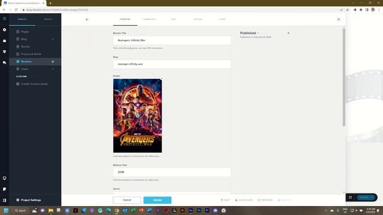Switch to the Assets sidebar tab
383x215 pixels.
(22, 19)
